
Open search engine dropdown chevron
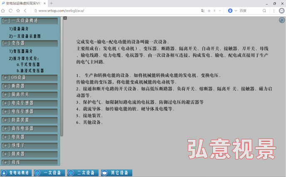pos(236,10)
